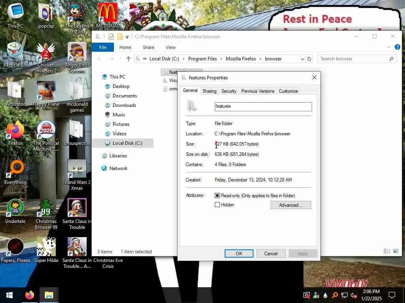Open Firefox from the taskbar
This screenshot has height=303, width=405.
(x=29, y=295)
